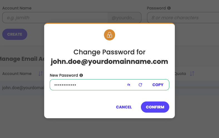
Task: Sort by Quota arrows icon
Action: point(192,74)
